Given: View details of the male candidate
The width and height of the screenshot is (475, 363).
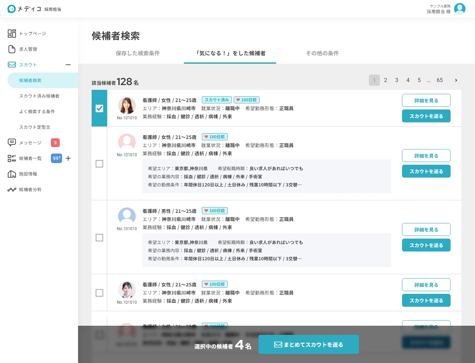Looking at the screenshot, I should click(426, 229).
